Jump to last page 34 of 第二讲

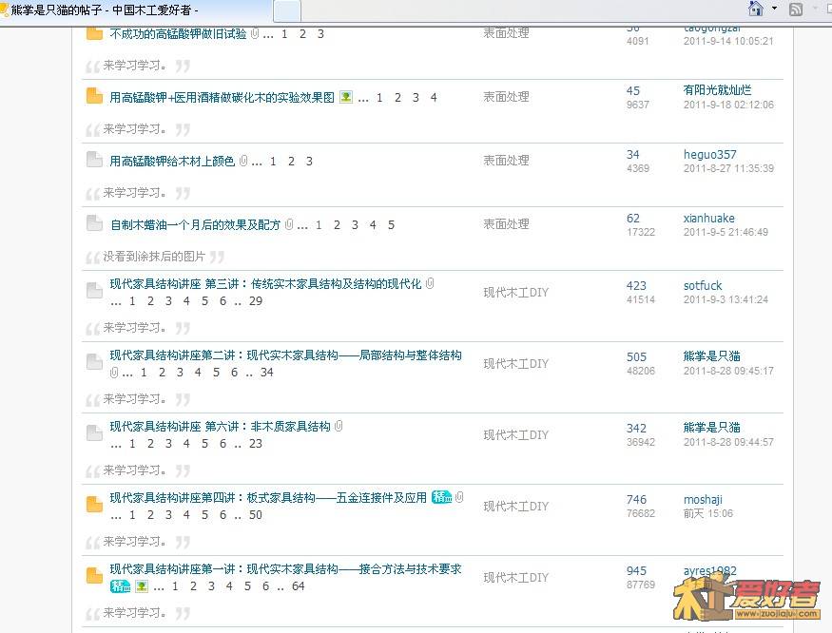pos(267,373)
